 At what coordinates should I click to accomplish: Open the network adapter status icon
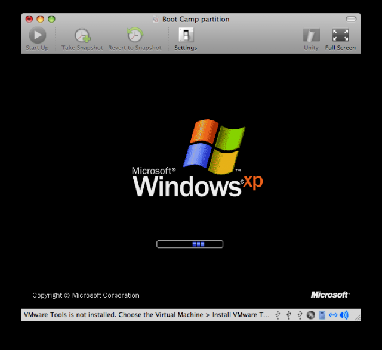pyautogui.click(x=333, y=315)
